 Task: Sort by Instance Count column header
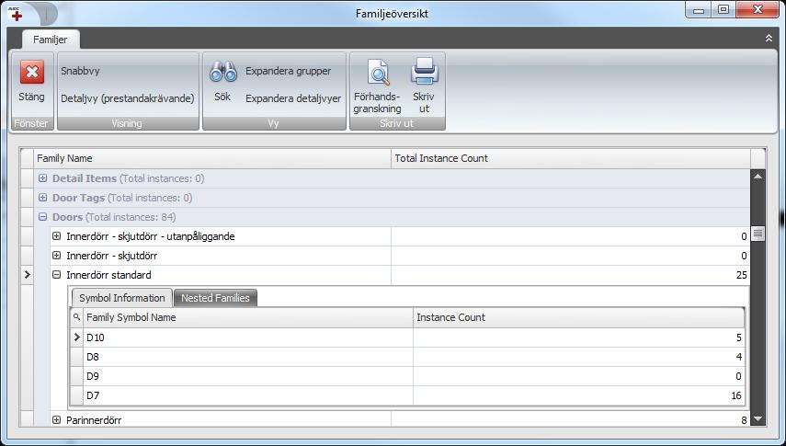578,317
